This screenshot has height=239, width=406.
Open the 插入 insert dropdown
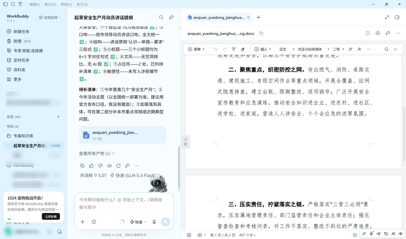coord(263,49)
